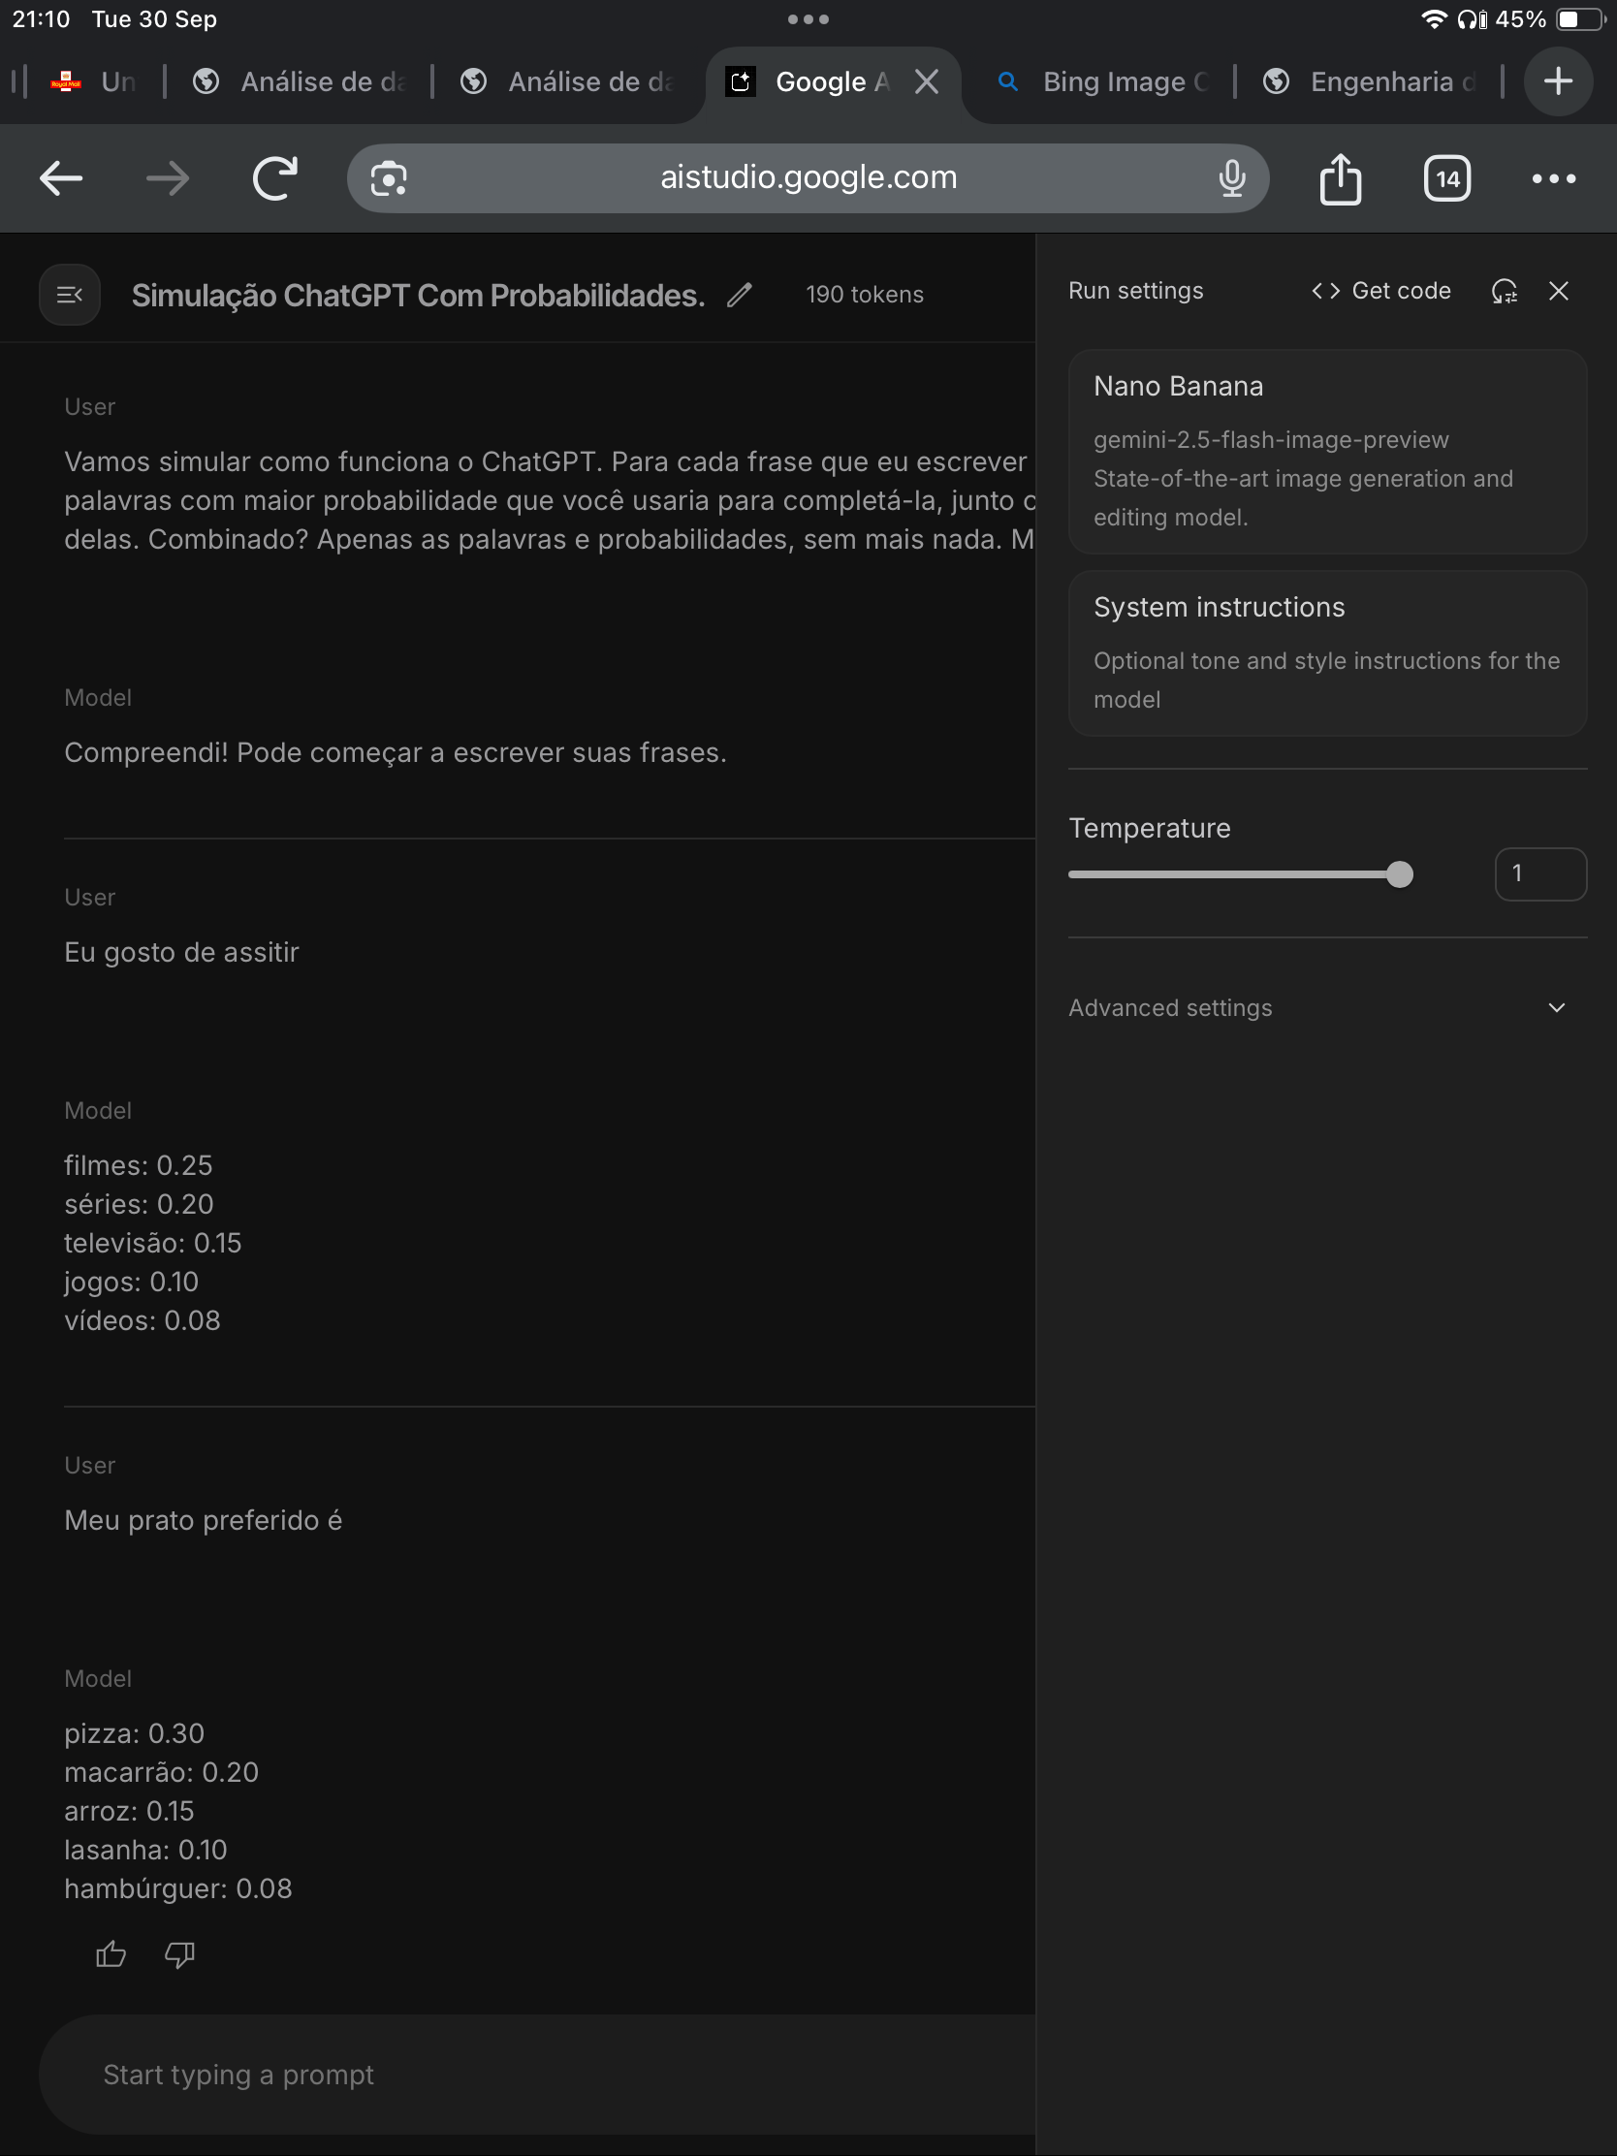Give thumbs up to the last model response
Image resolution: width=1617 pixels, height=2156 pixels.
[111, 1954]
